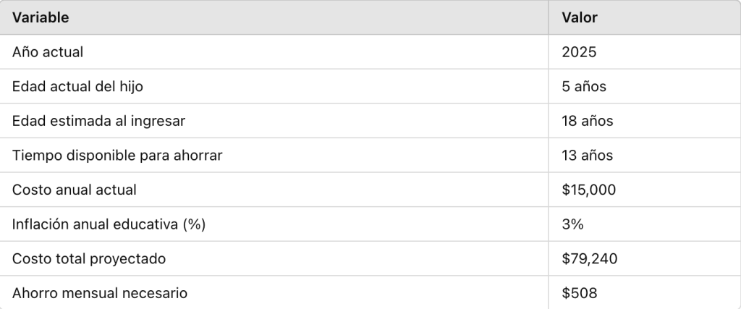Select the 18 años value cell
The width and height of the screenshot is (741, 309).
587,121
